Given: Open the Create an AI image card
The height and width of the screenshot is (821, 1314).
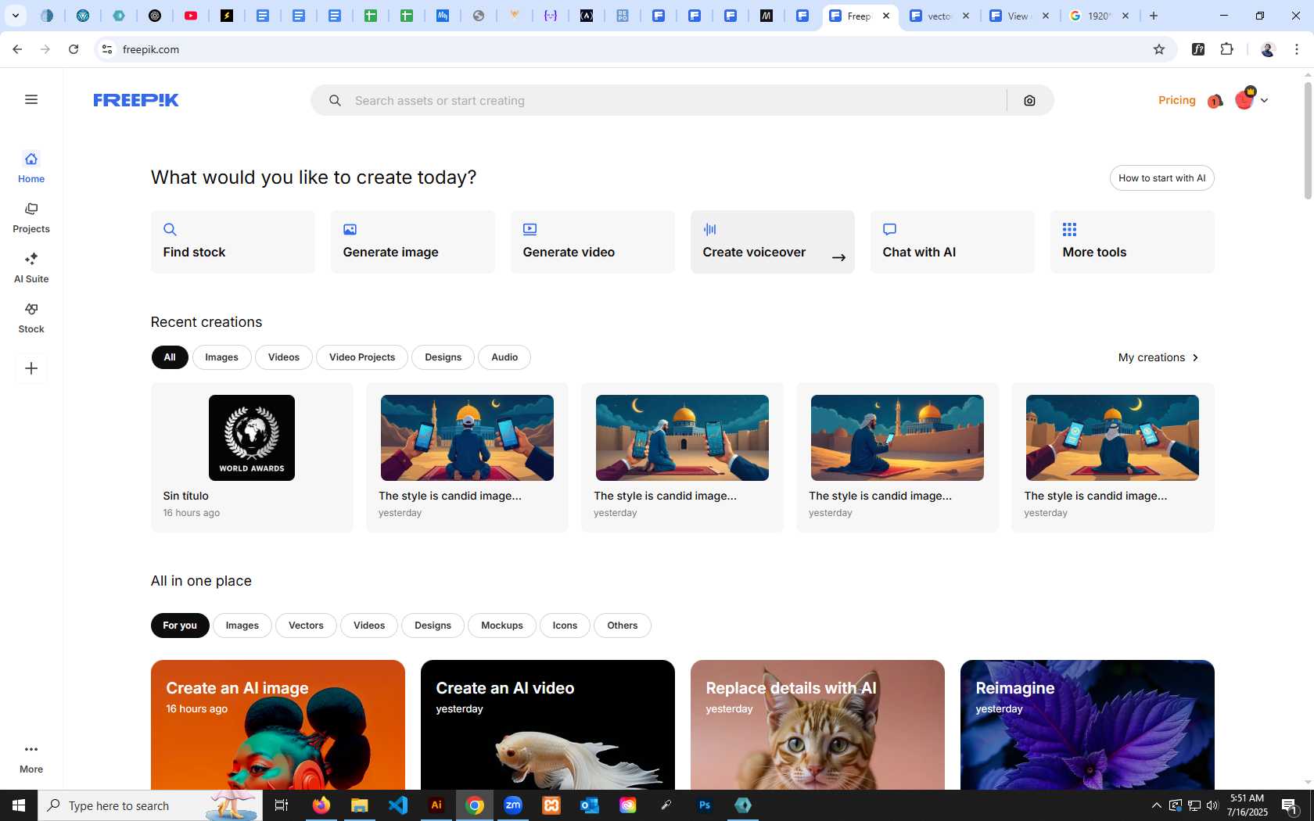Looking at the screenshot, I should click(x=278, y=725).
